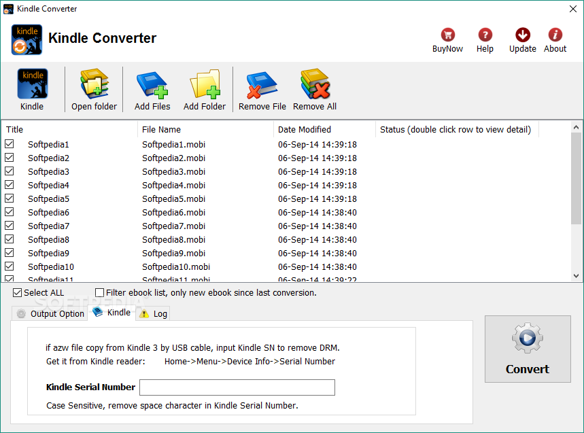Open the About info icon

click(555, 35)
